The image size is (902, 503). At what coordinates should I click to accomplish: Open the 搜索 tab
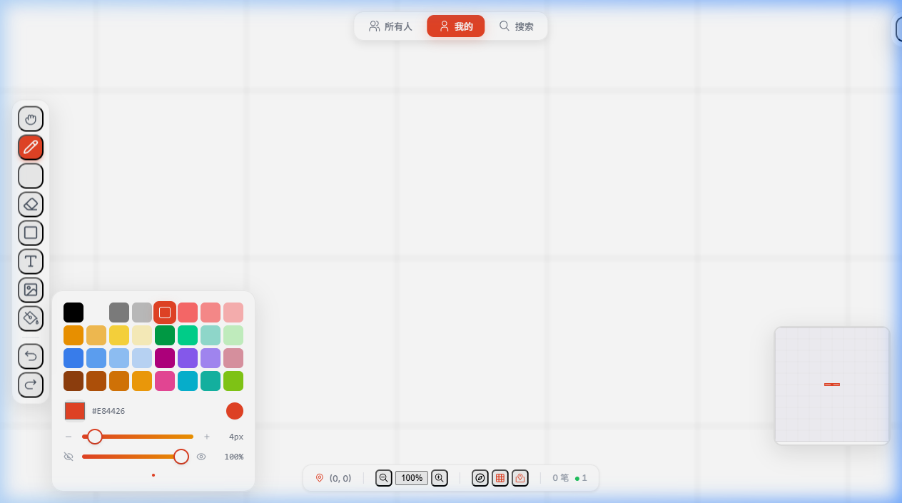[x=516, y=26]
